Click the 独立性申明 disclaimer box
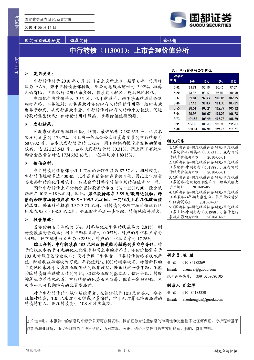The image size is (254, 360). click(133, 325)
